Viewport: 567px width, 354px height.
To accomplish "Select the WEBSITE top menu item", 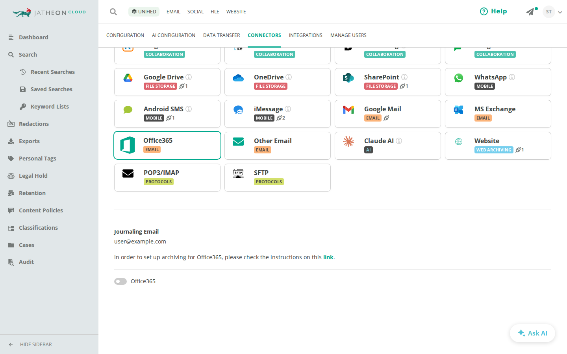I will point(236,12).
